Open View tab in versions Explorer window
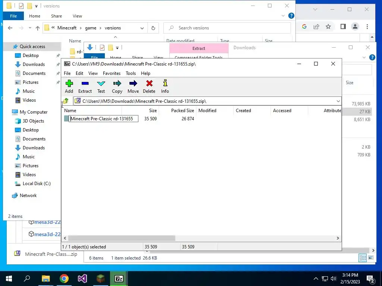 (x=77, y=16)
